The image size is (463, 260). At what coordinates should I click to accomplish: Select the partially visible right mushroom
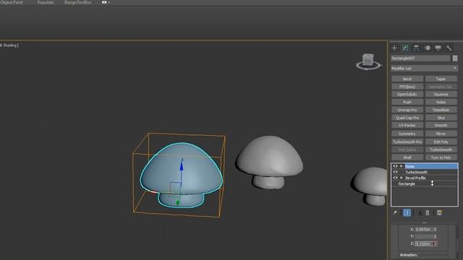click(x=370, y=186)
